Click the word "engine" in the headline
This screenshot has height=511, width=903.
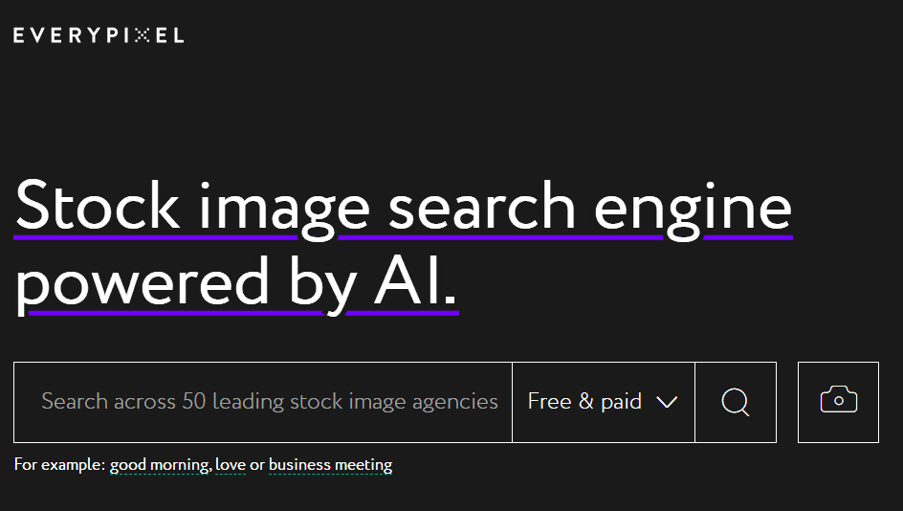(x=693, y=205)
